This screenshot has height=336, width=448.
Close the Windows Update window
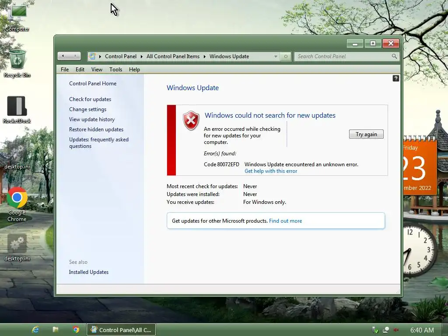(x=391, y=43)
